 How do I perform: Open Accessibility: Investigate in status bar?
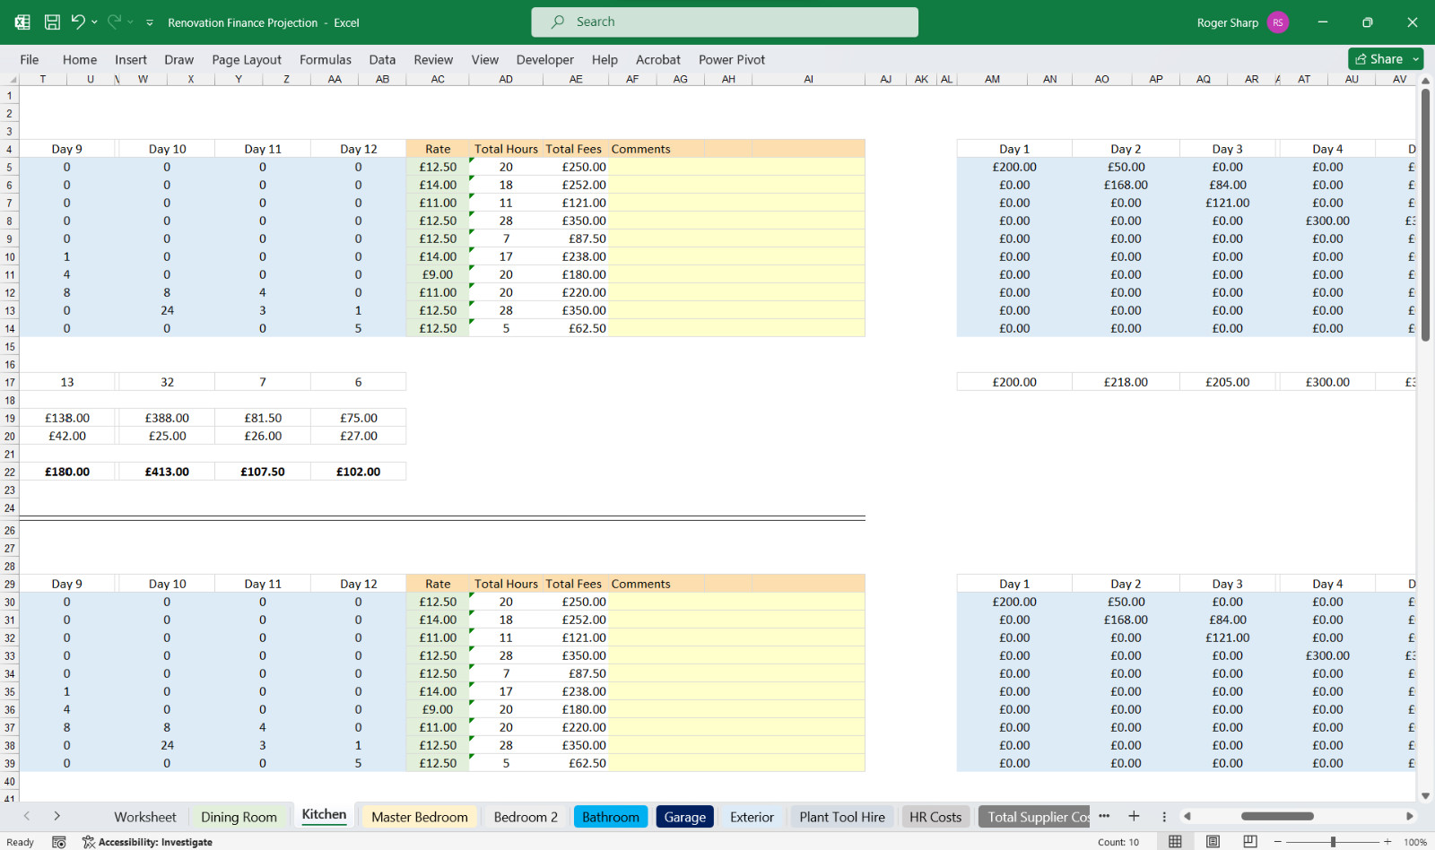147,842
